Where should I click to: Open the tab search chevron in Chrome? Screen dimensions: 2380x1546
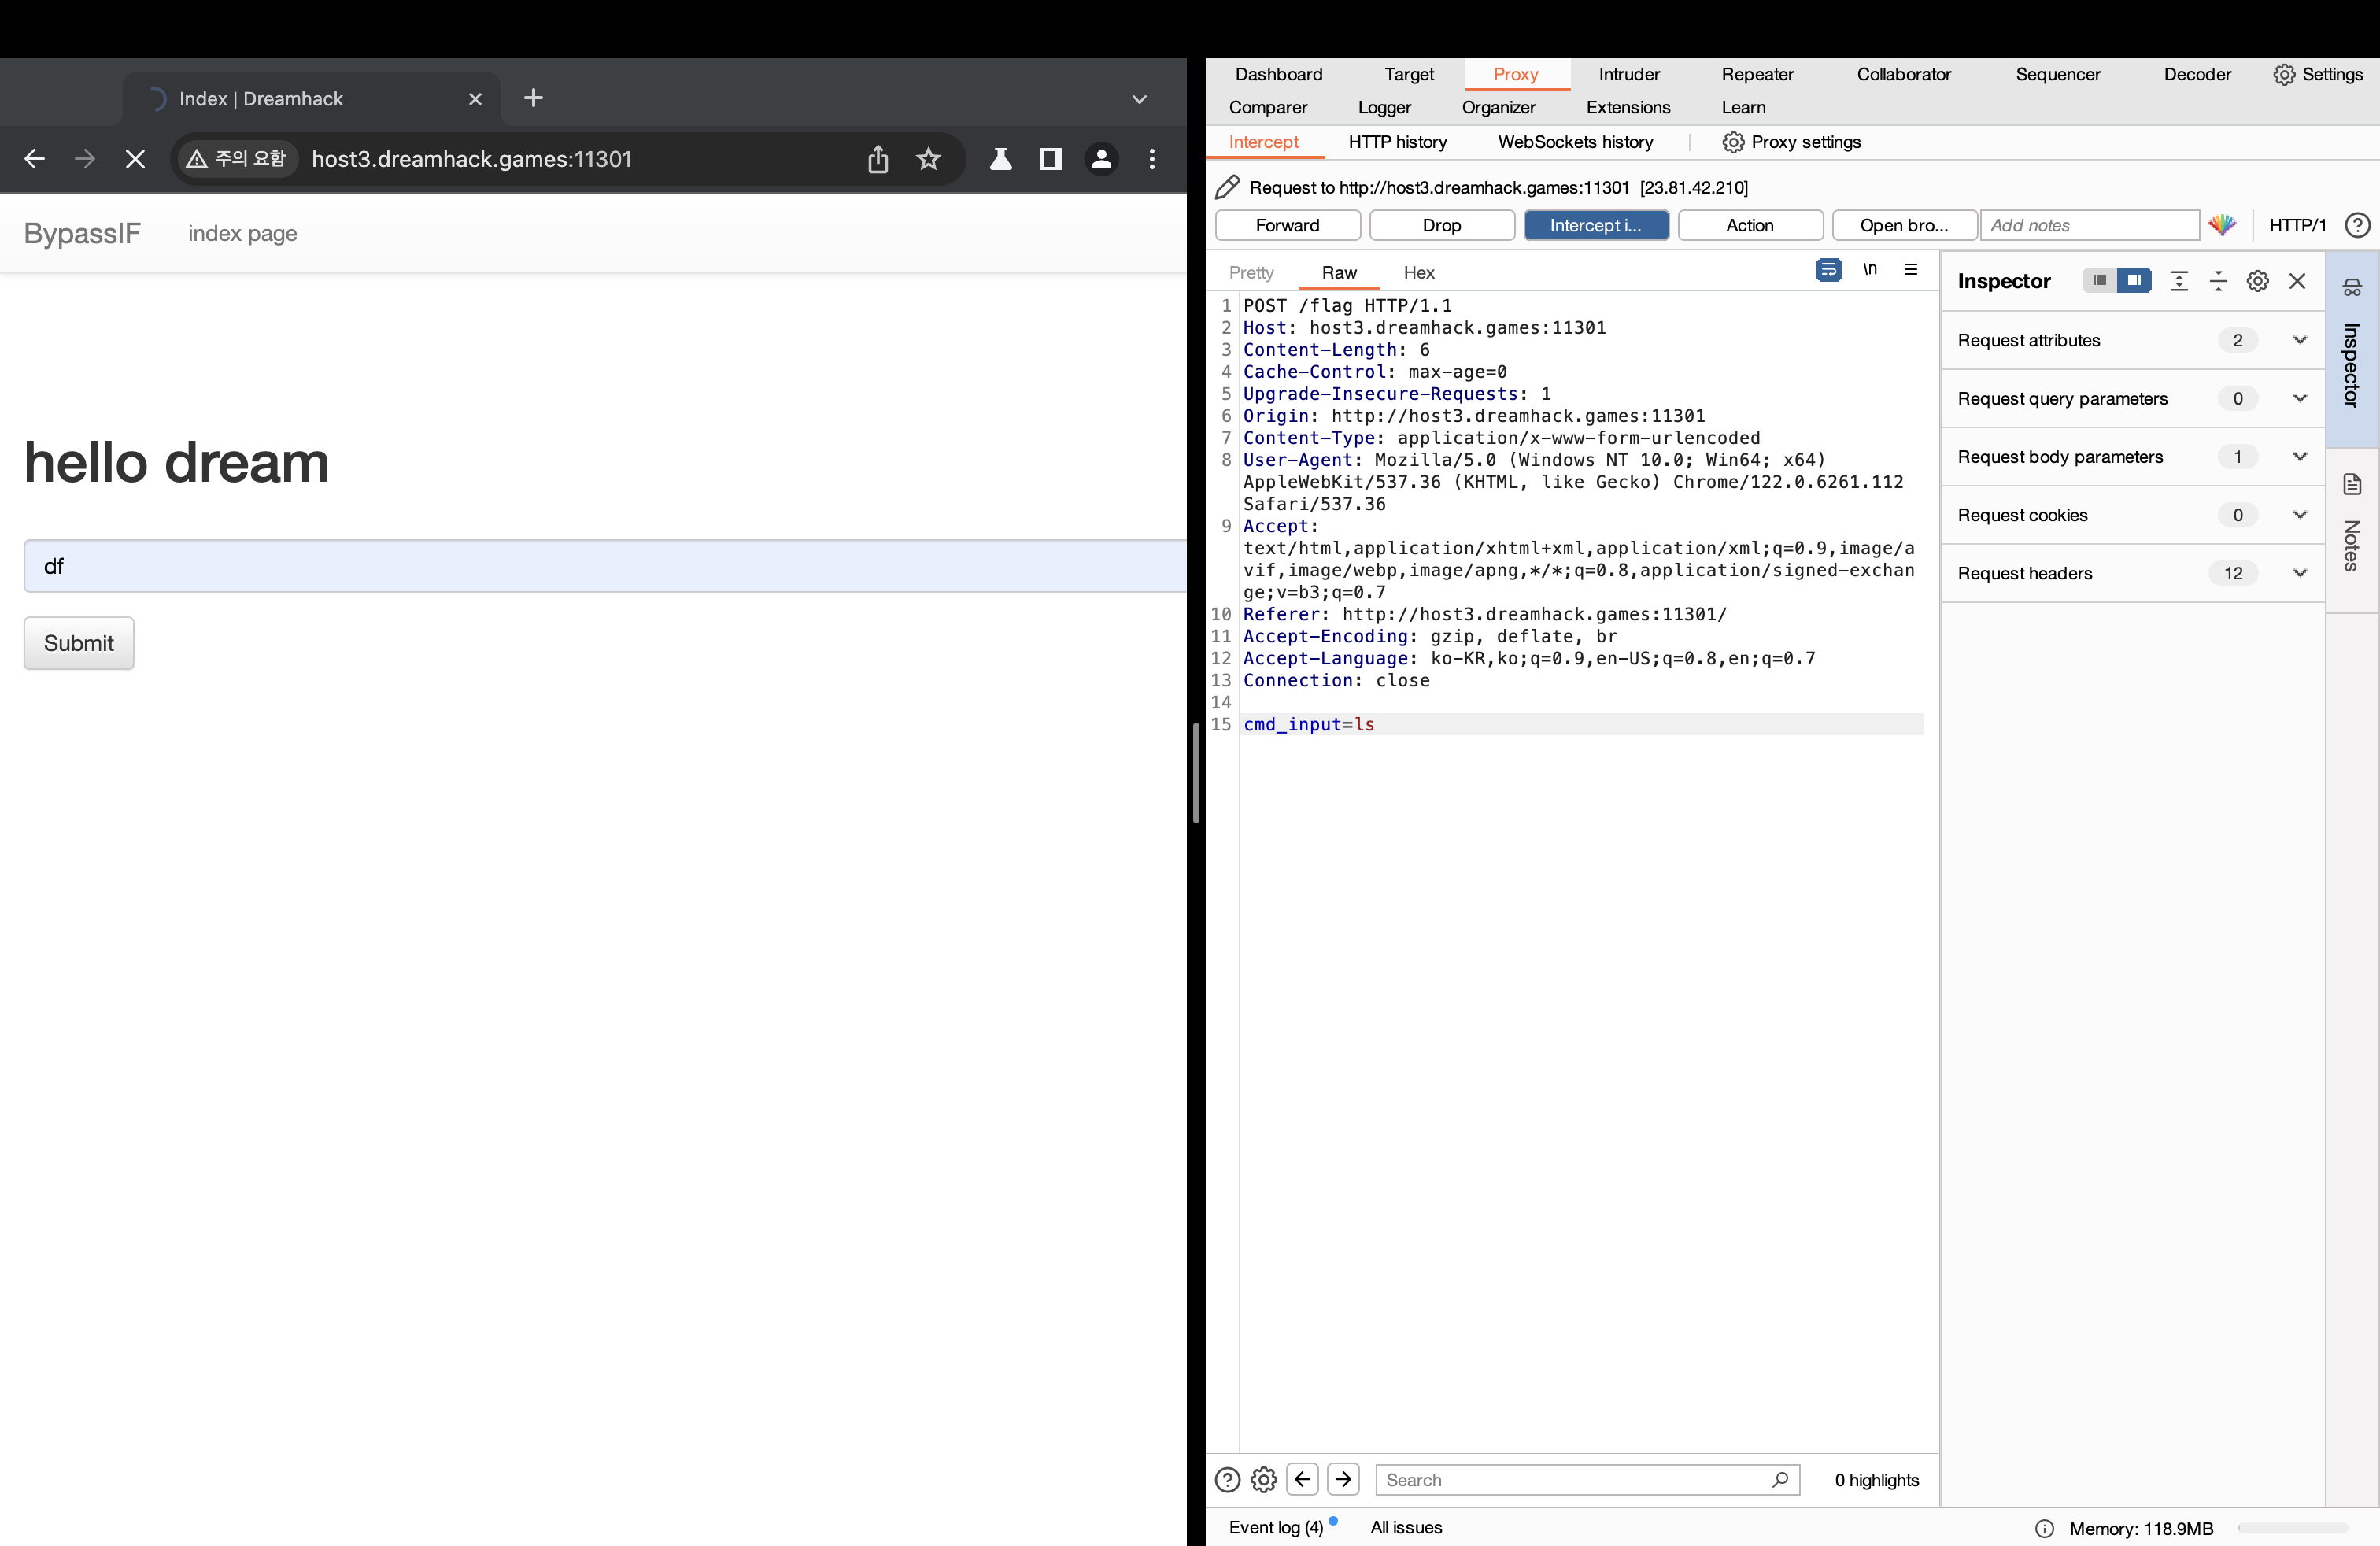(x=1139, y=99)
